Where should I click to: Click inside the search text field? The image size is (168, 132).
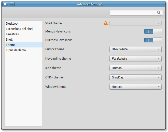(x=132, y=13)
